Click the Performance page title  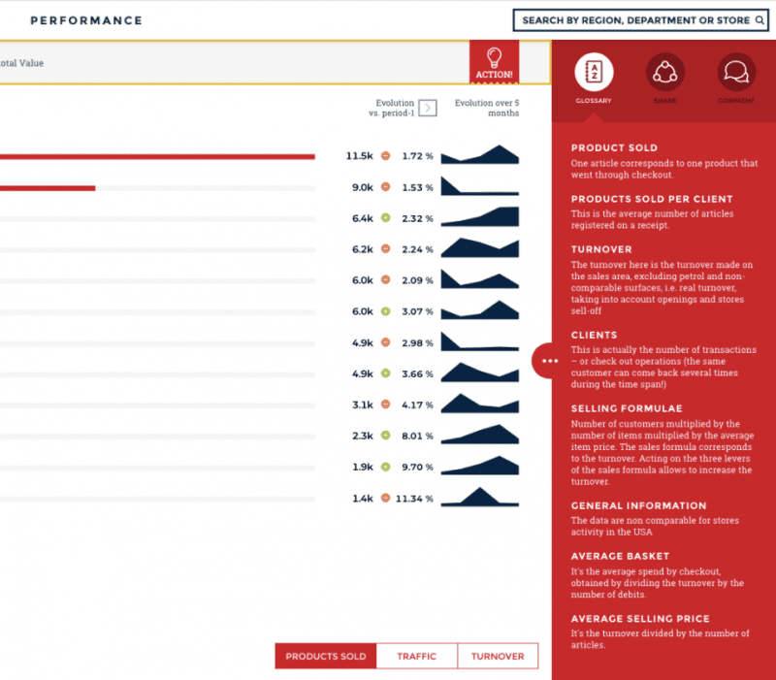pos(86,20)
